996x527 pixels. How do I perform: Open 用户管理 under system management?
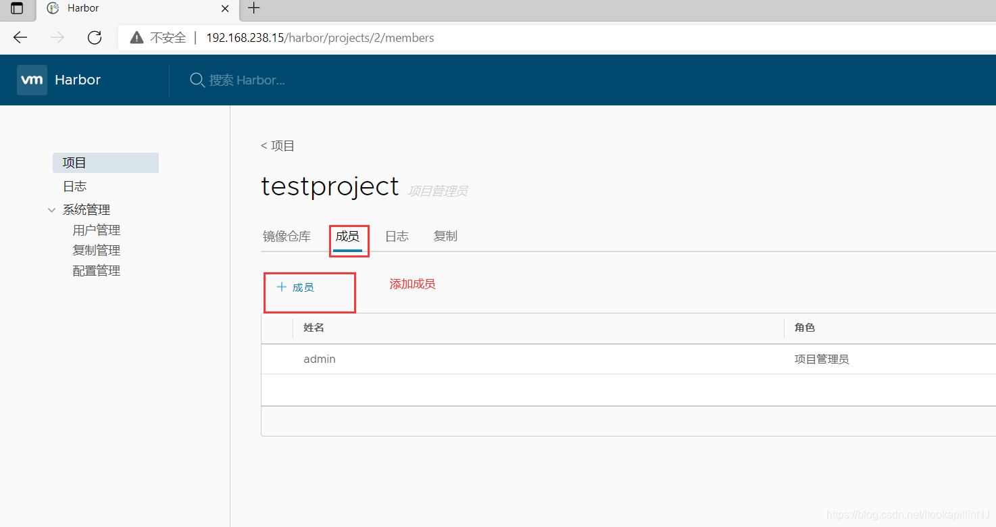pos(97,230)
